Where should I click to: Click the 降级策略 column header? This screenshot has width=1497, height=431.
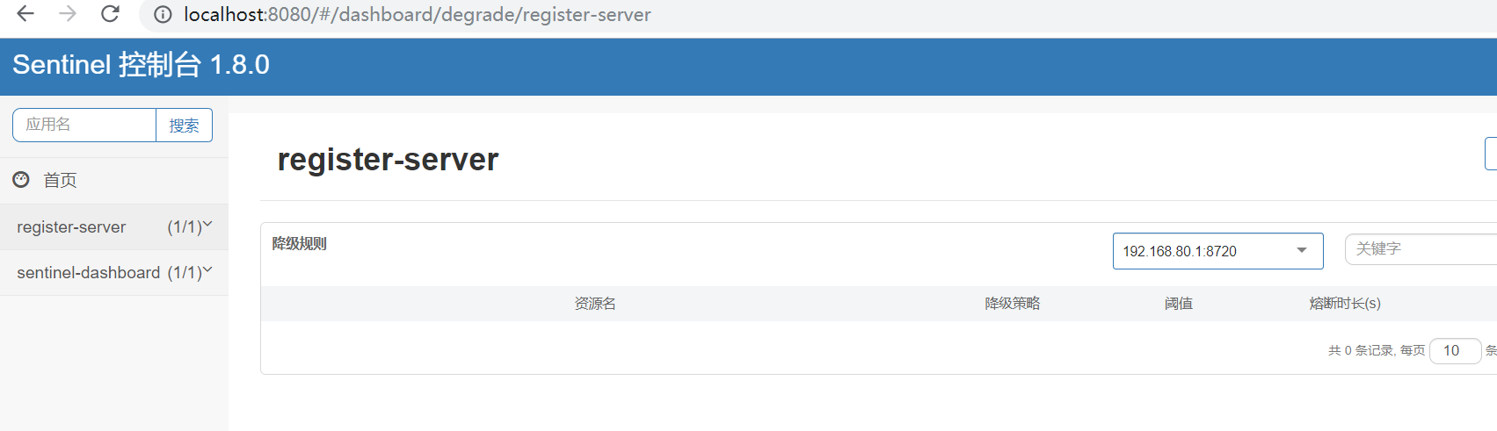point(1013,304)
